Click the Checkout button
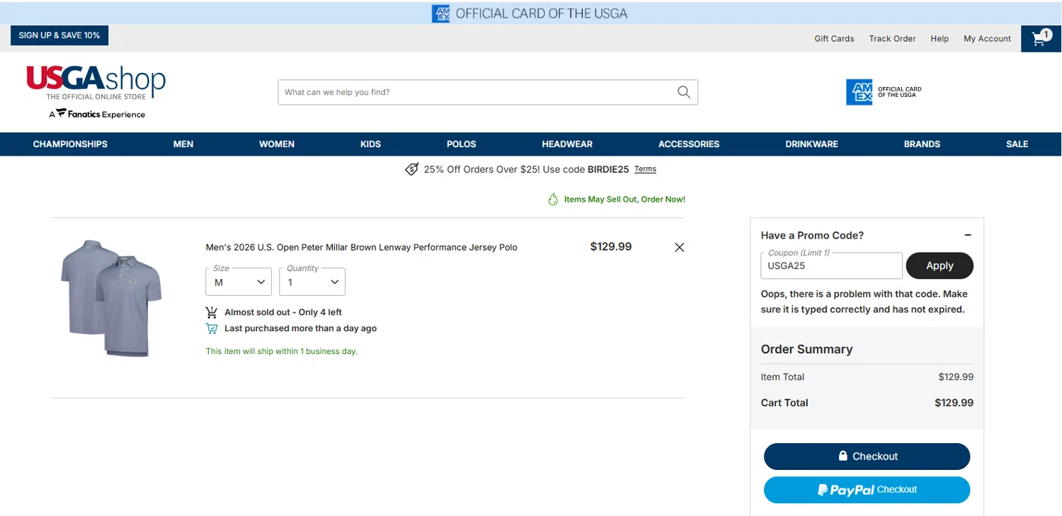The height and width of the screenshot is (516, 1062). (867, 457)
